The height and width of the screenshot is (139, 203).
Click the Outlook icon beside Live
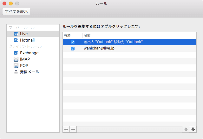[x=16, y=34]
